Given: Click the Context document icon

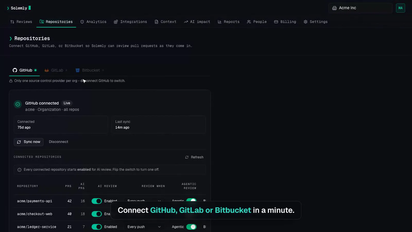Looking at the screenshot, I should [x=156, y=22].
